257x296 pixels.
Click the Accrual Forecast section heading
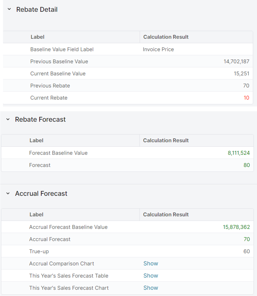(41, 194)
